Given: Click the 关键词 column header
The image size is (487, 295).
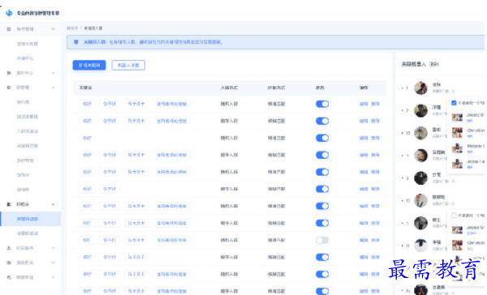Looking at the screenshot, I should 85,88.
